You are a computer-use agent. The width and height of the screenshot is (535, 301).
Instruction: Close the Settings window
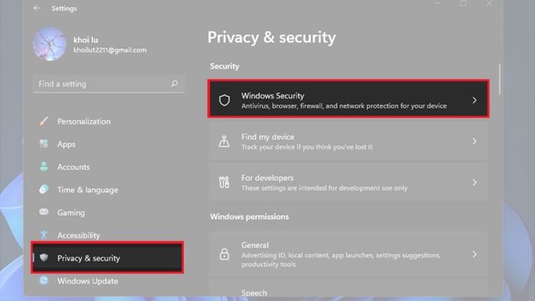coord(489,3)
